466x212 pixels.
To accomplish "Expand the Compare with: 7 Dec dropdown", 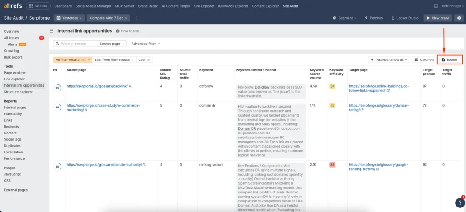I will (x=108, y=18).
